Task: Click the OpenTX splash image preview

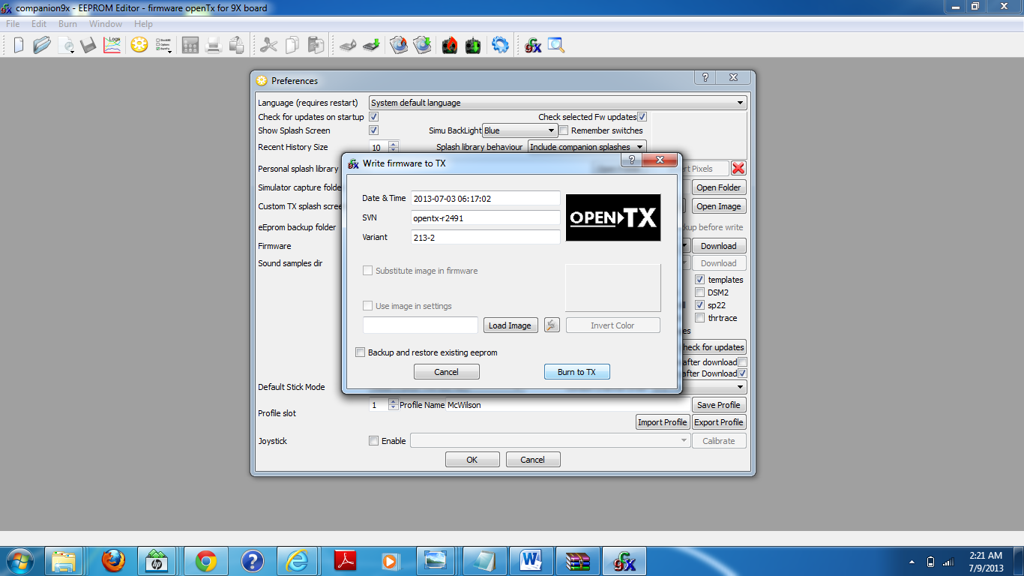Action: (613, 217)
